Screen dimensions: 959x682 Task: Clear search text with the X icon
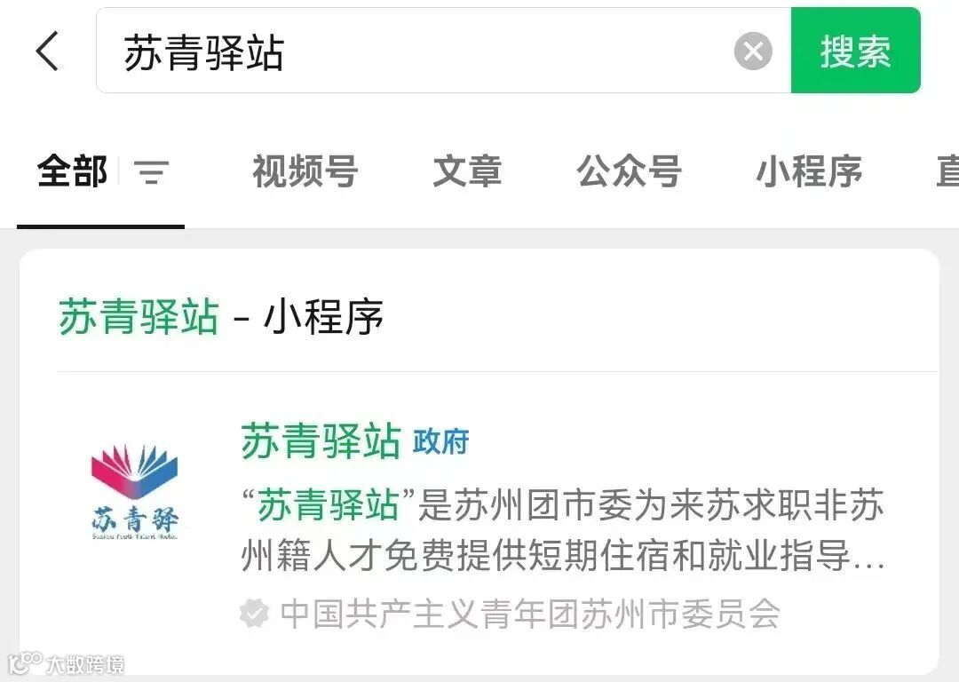(753, 51)
